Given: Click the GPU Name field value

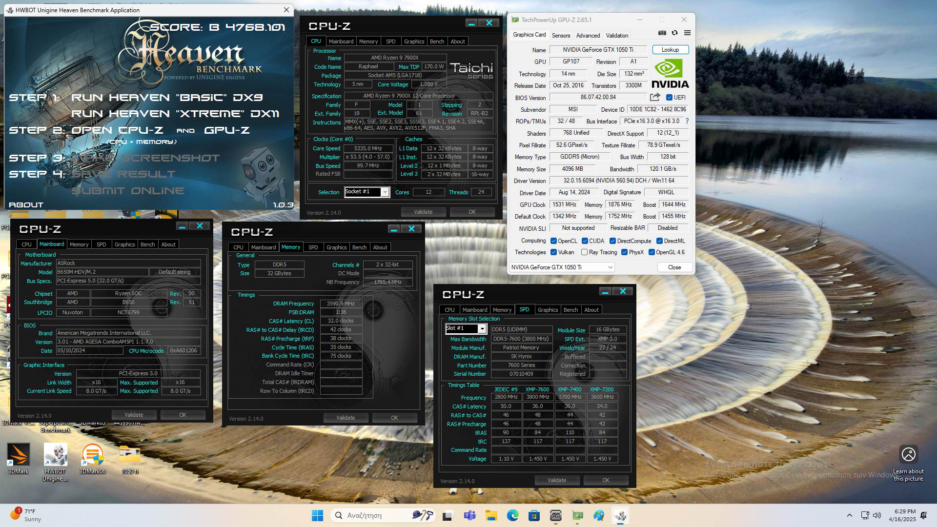Looking at the screenshot, I should [x=598, y=50].
